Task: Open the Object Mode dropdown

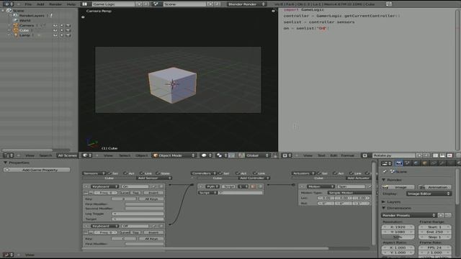Action: point(174,155)
